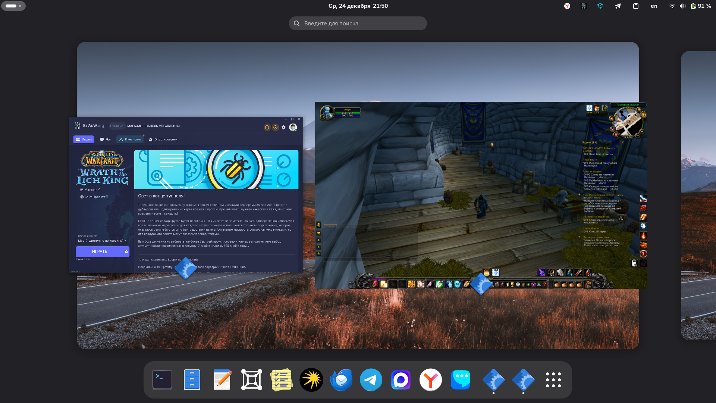Open the 'en' keyboard layout menu
This screenshot has width=716, height=403.
coord(654,6)
